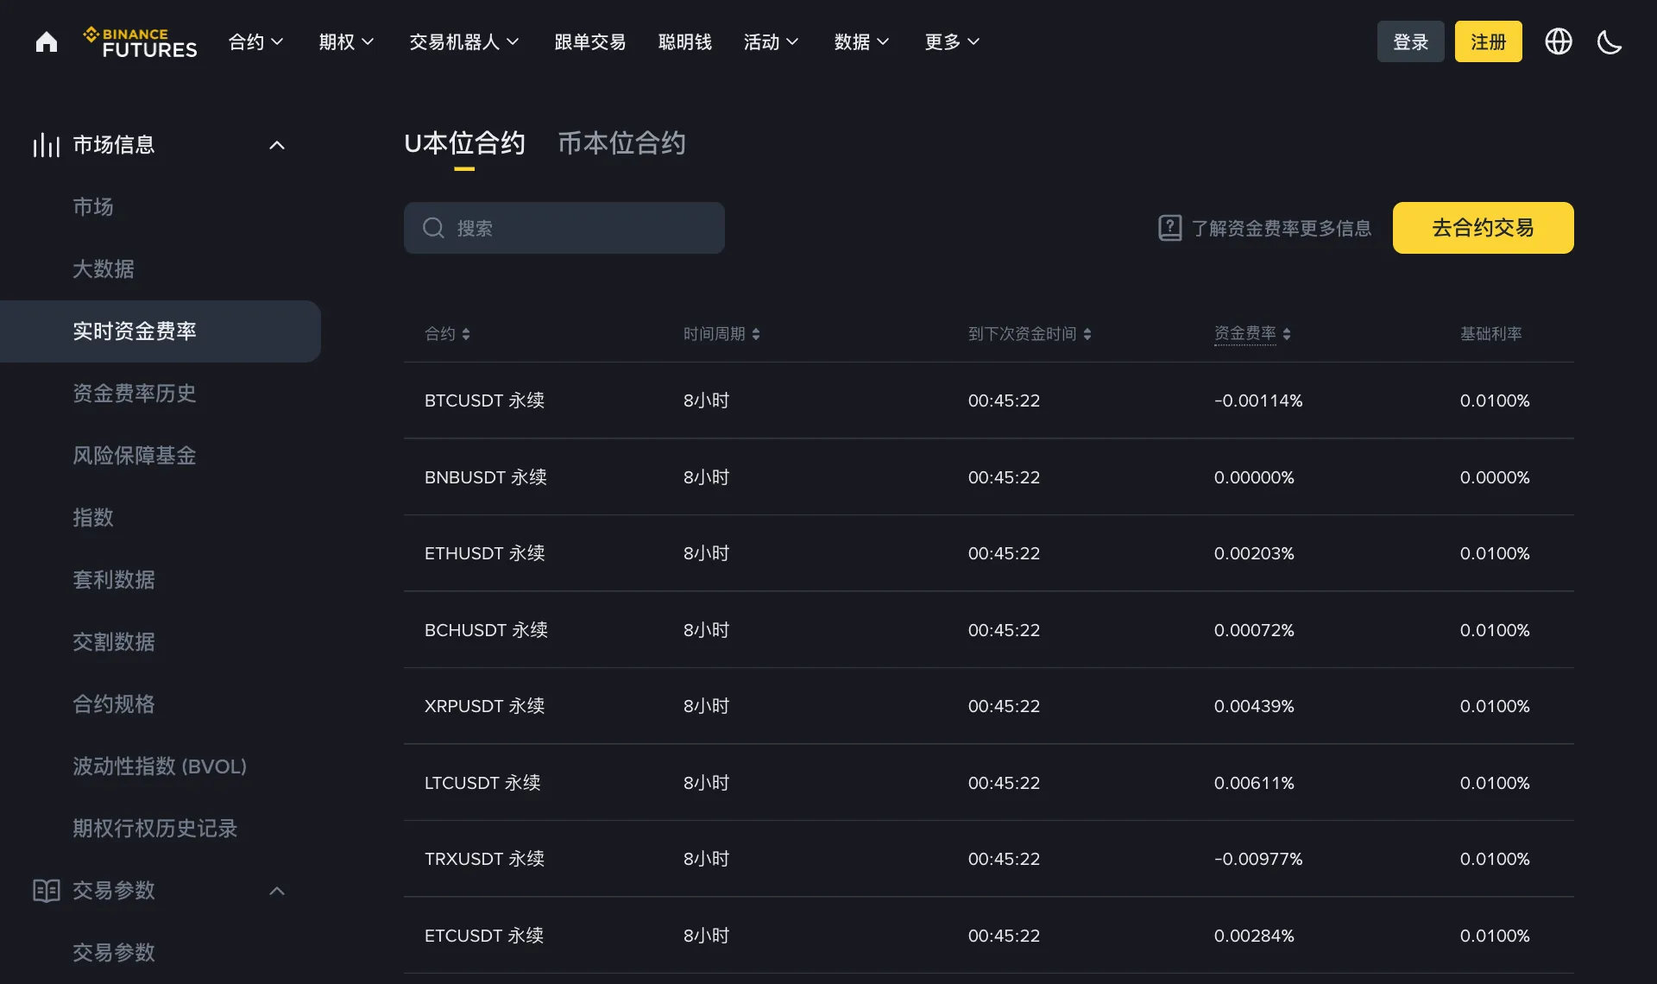Click the 基础利率 column header
This screenshot has height=984, width=1657.
click(x=1491, y=334)
